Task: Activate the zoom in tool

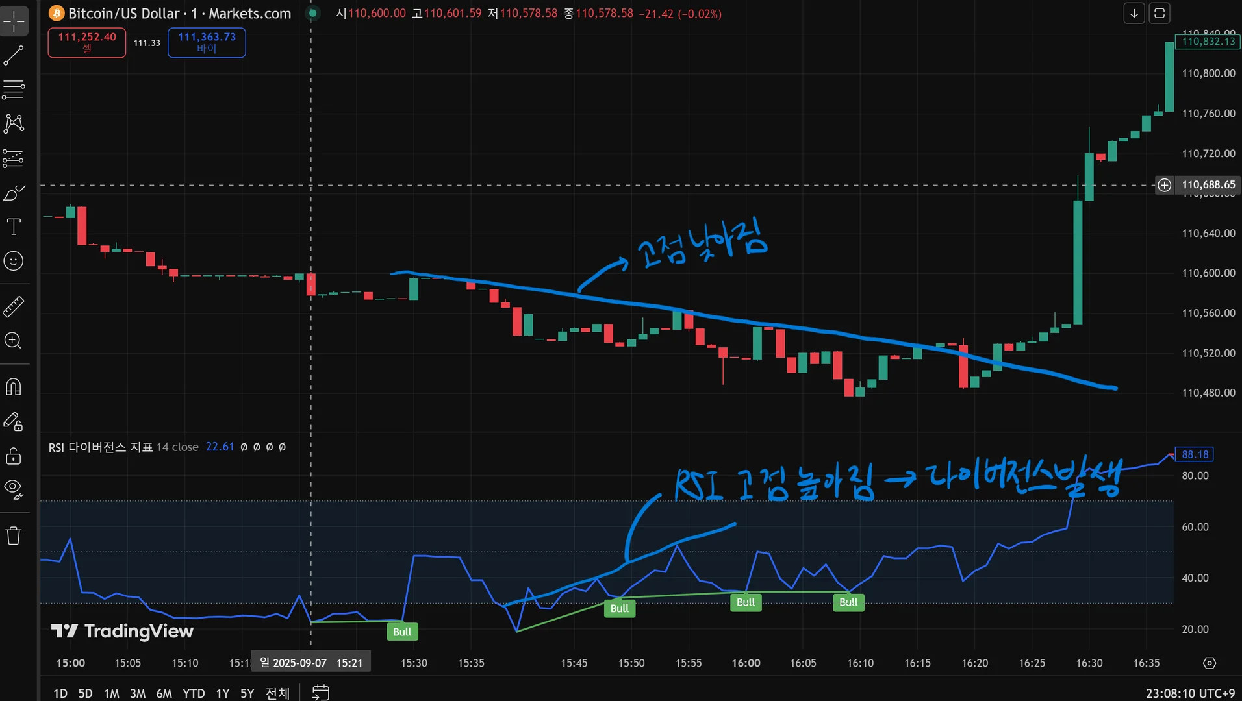Action: coord(14,341)
